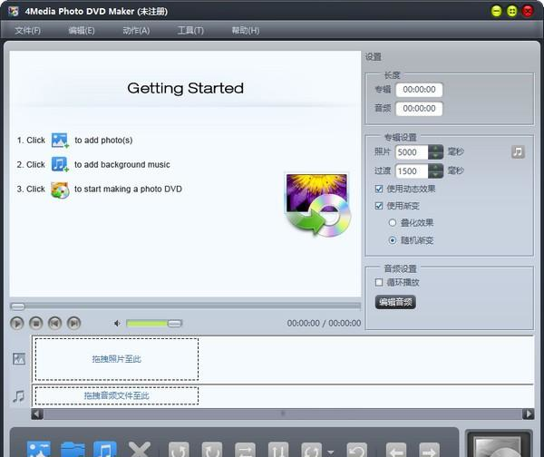This screenshot has height=457, width=544.
Task: Rotate photo counterclockwise using toolbar icon
Action: (179, 450)
